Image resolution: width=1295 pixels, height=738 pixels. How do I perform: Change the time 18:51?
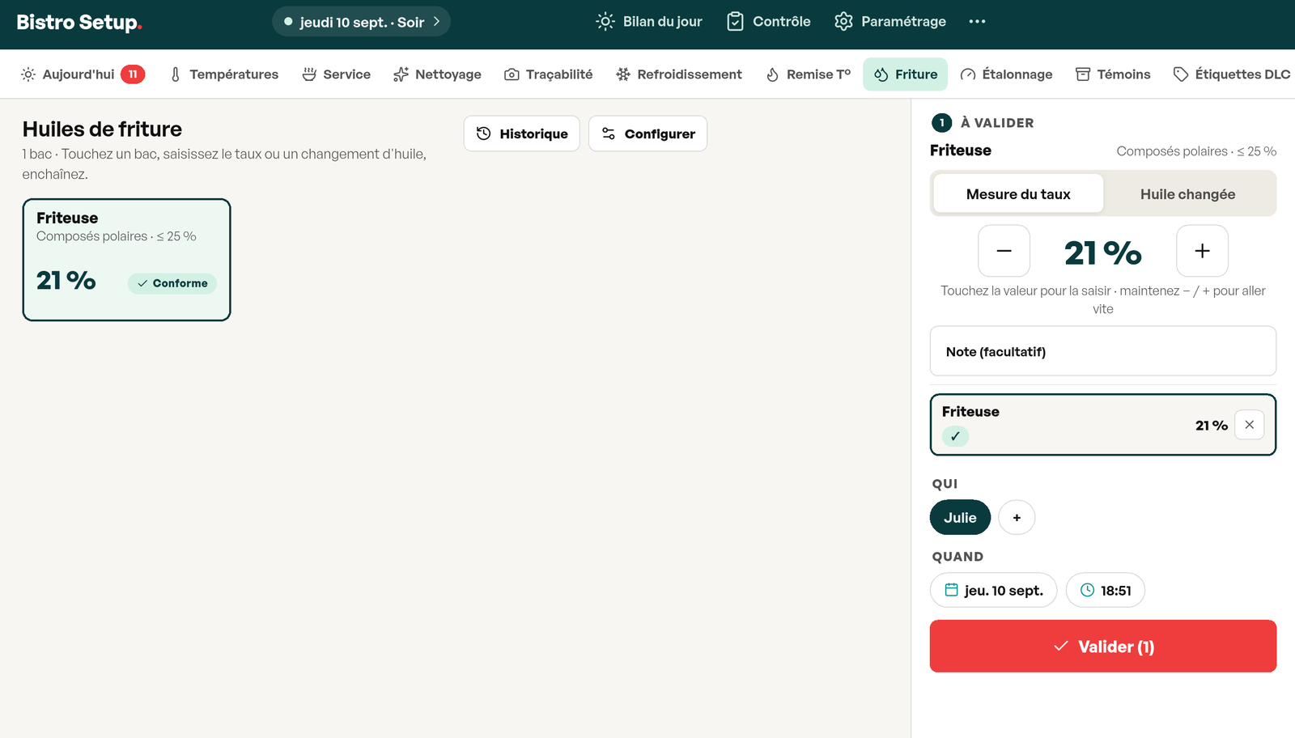click(x=1105, y=591)
